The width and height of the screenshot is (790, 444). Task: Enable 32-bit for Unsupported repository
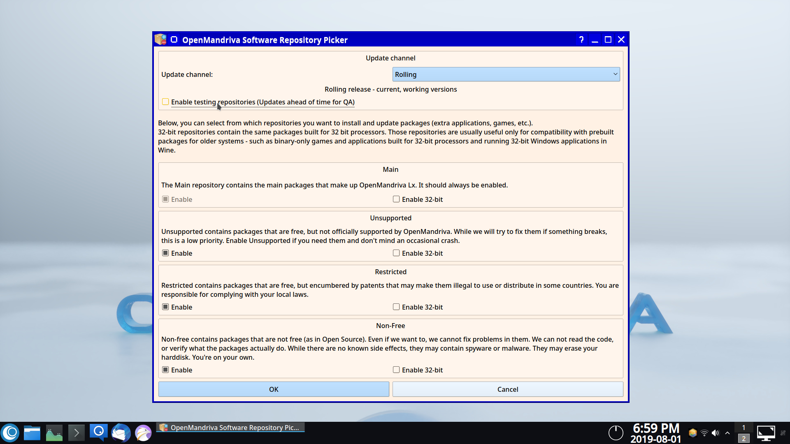pos(396,253)
